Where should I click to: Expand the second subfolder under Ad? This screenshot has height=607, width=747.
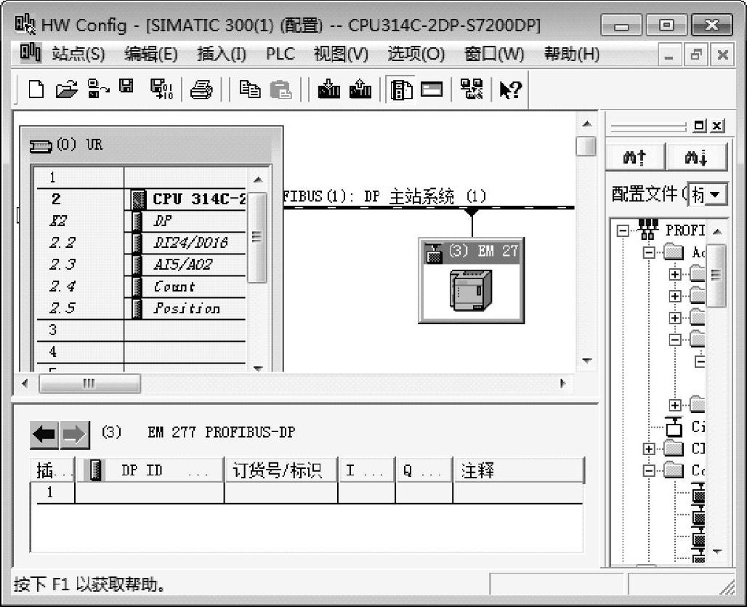tap(674, 296)
